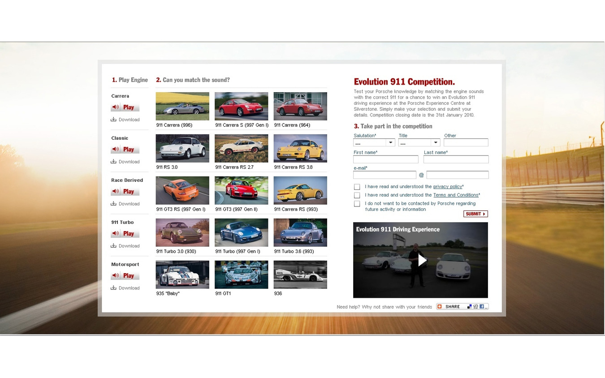Choose the yellow 911 Carrera RS 3.8
This screenshot has height=378, width=605.
tap(300, 148)
